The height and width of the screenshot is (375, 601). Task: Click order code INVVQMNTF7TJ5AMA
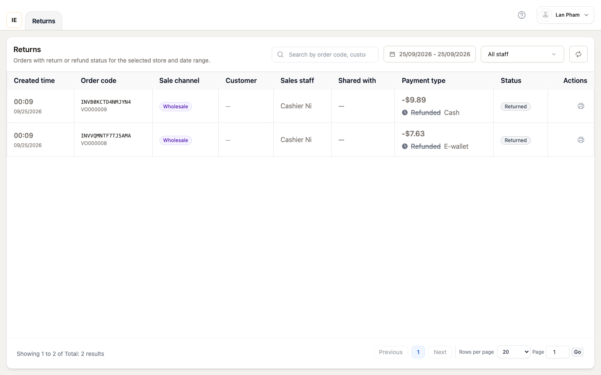coord(106,136)
